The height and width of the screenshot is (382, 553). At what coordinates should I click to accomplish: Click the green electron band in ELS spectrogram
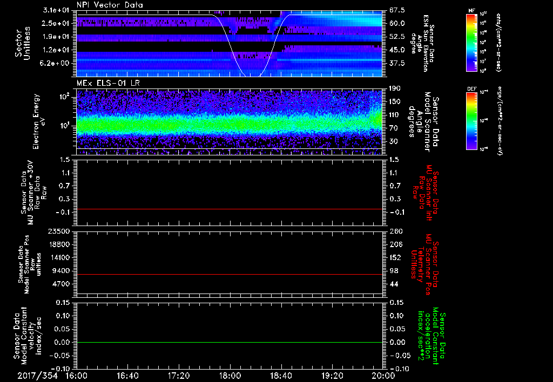(229, 125)
